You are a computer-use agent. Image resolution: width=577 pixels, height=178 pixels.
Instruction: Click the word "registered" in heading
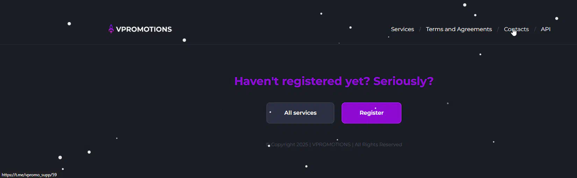[x=312, y=81]
